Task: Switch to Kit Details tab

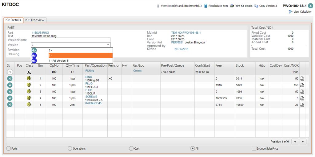Action: [x=13, y=20]
